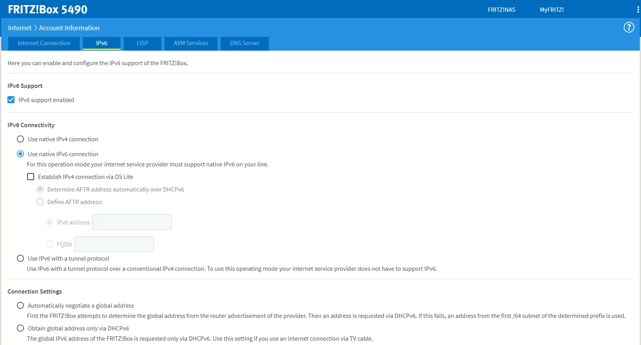Click the Connection Settings section heading
Image resolution: width=641 pixels, height=345 pixels.
coord(35,292)
